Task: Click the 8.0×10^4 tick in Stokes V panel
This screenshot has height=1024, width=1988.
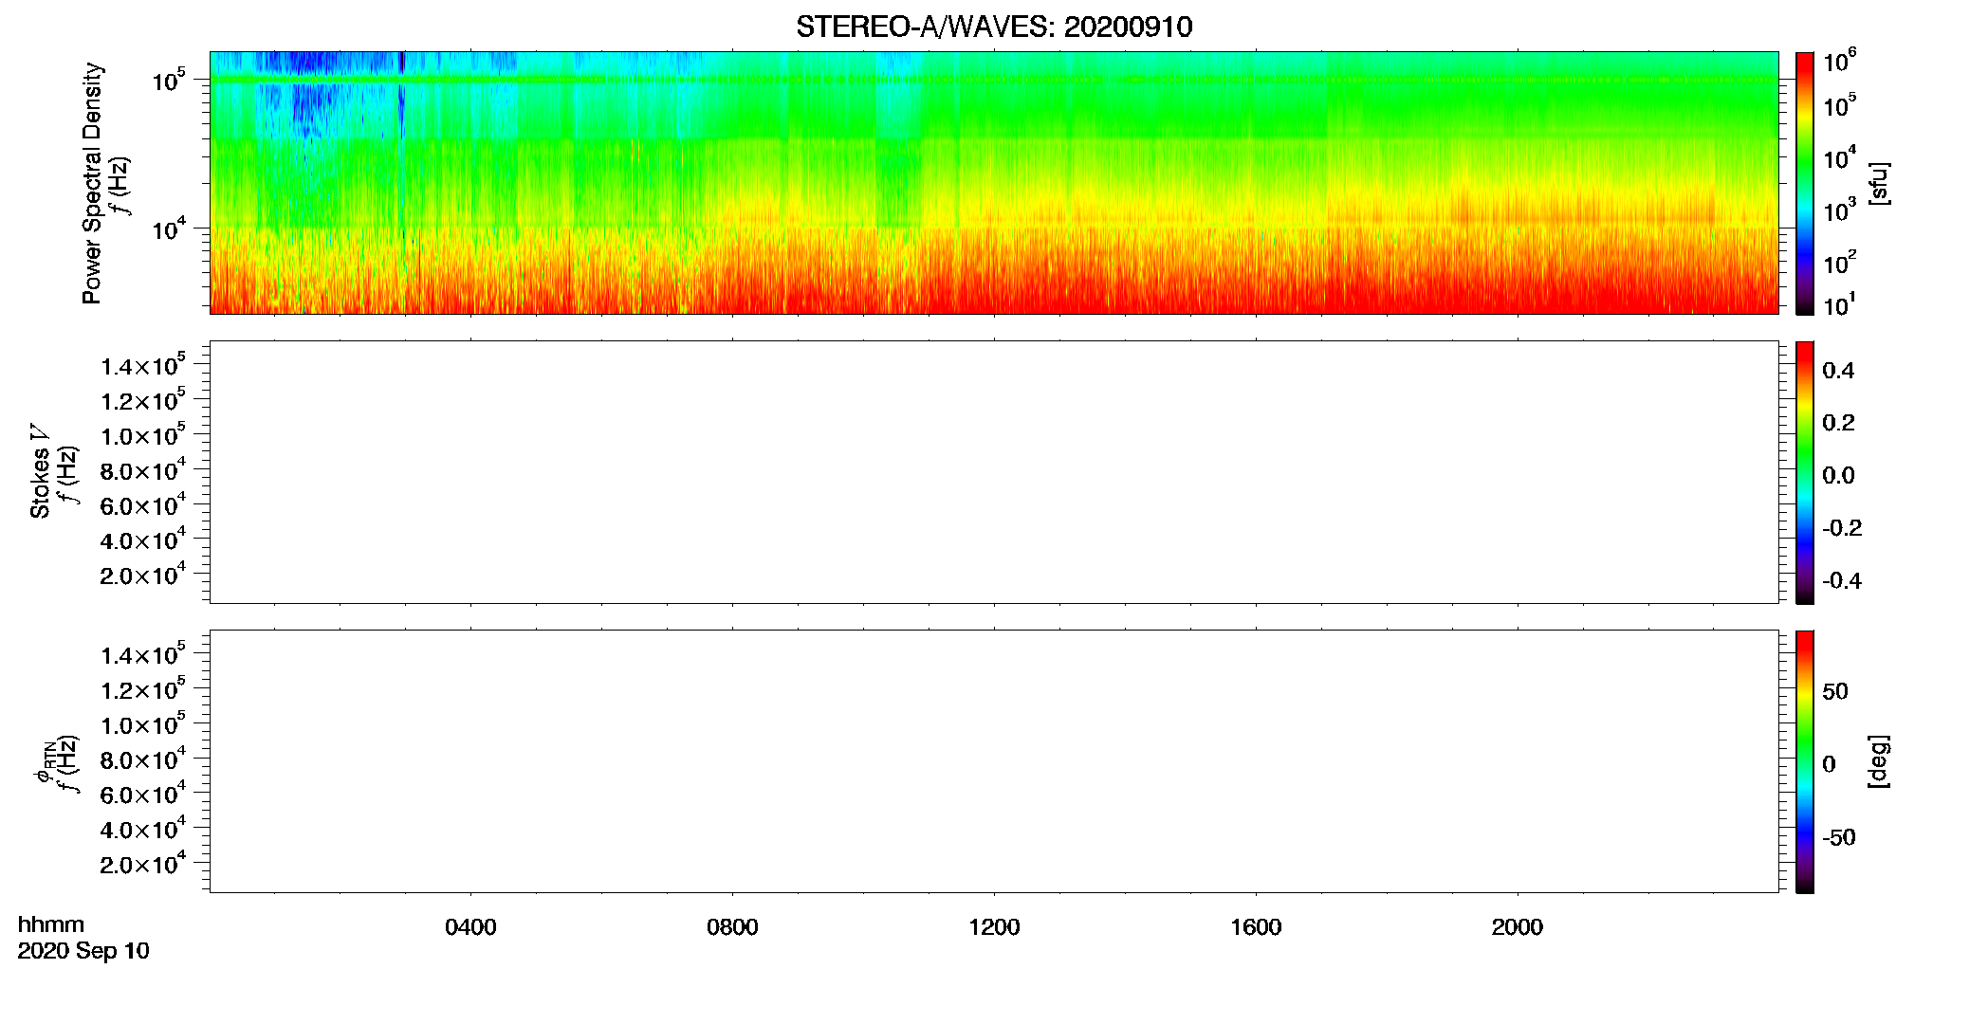Action: tap(143, 469)
